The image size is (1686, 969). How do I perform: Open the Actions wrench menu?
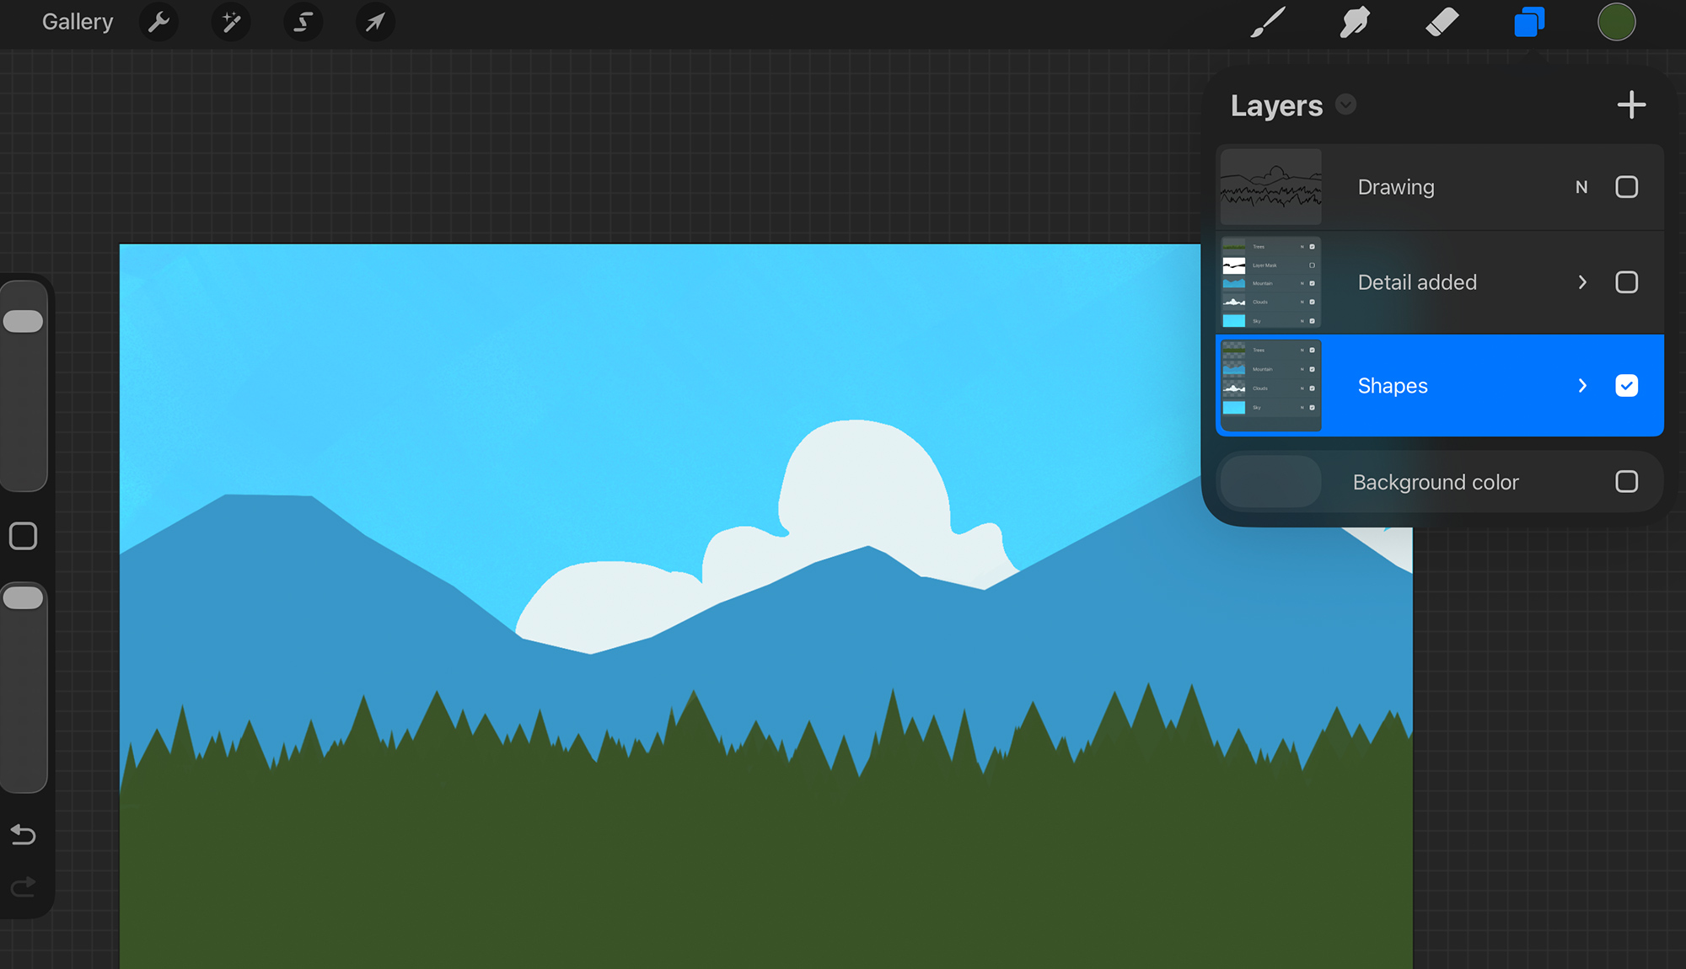[158, 22]
